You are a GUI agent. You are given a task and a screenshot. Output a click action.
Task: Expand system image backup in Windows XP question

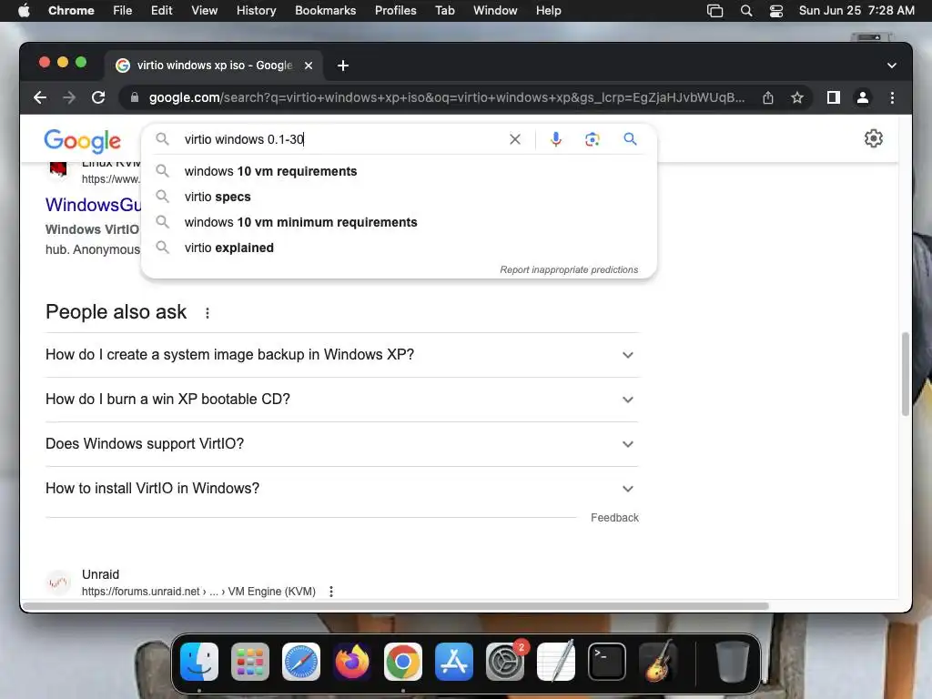click(x=342, y=355)
